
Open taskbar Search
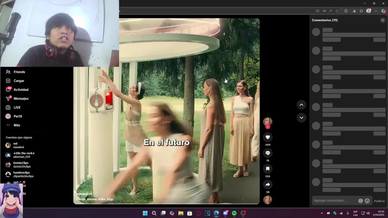154,213
